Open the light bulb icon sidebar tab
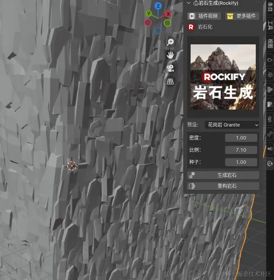The image size is (274, 280). pyautogui.click(x=270, y=149)
